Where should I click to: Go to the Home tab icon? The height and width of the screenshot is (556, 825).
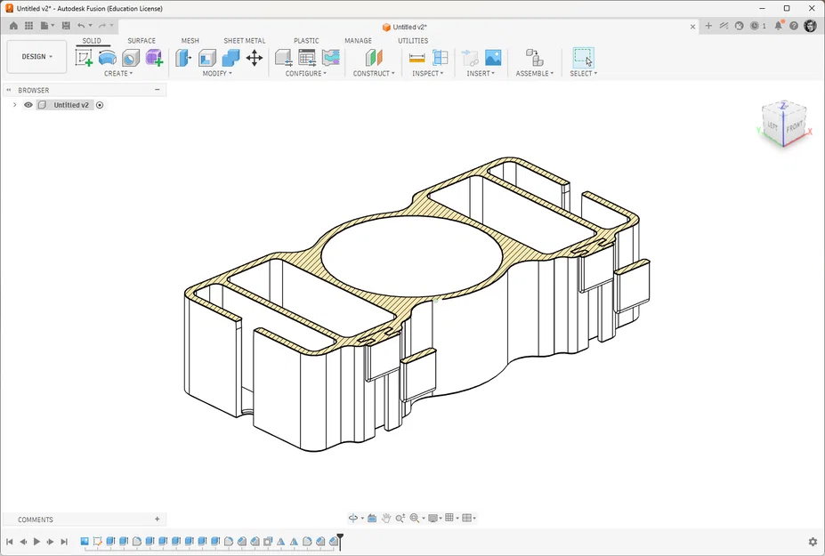13,26
